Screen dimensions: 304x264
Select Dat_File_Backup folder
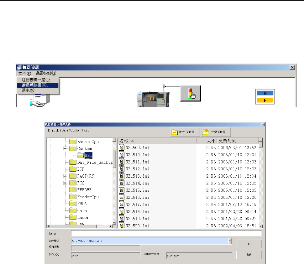pos(95,162)
